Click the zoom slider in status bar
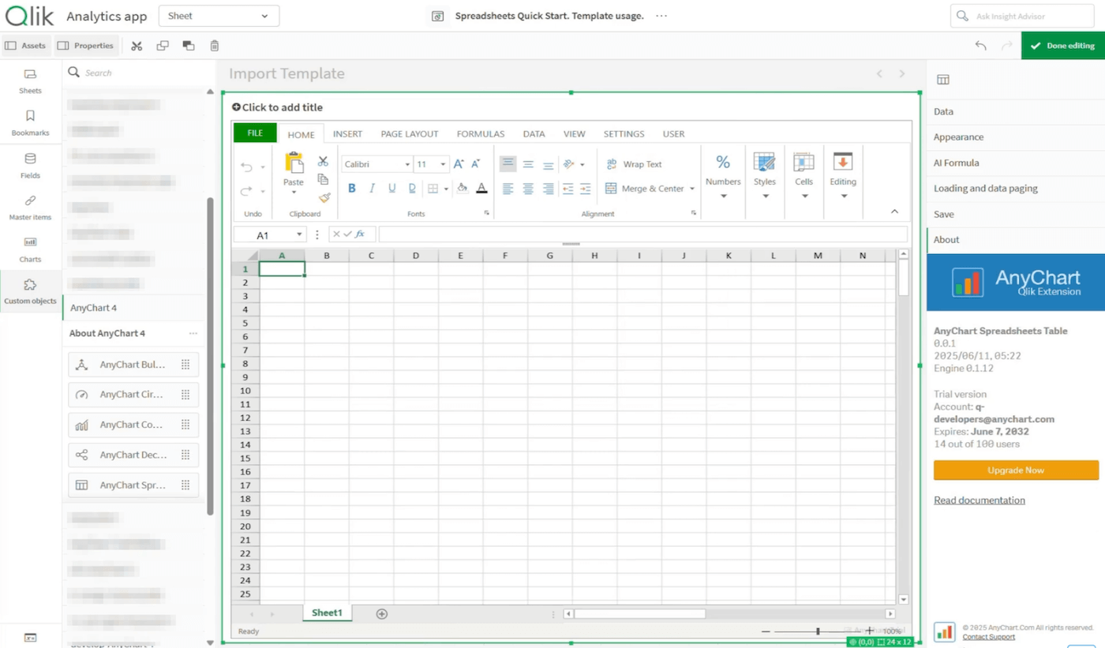1105x648 pixels. [x=817, y=631]
